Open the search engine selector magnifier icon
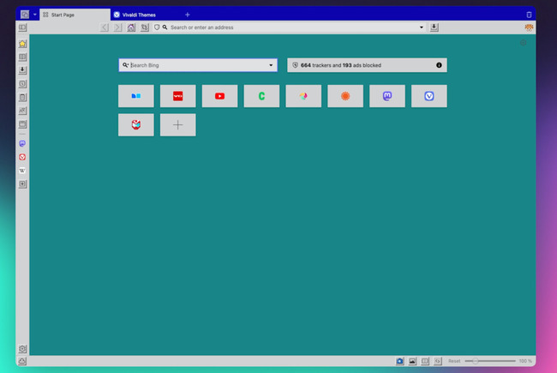The width and height of the screenshot is (557, 373). 125,65
